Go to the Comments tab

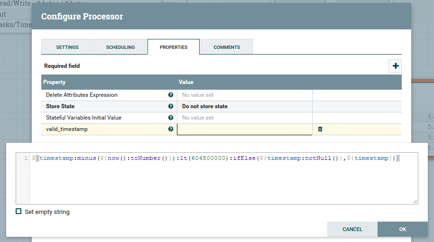pos(227,47)
